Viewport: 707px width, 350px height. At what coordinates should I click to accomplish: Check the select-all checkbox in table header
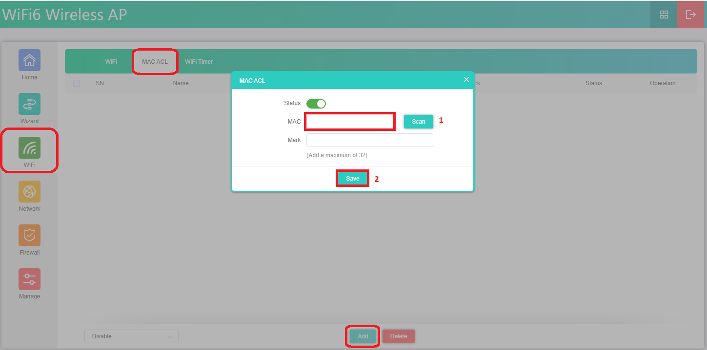(x=77, y=83)
